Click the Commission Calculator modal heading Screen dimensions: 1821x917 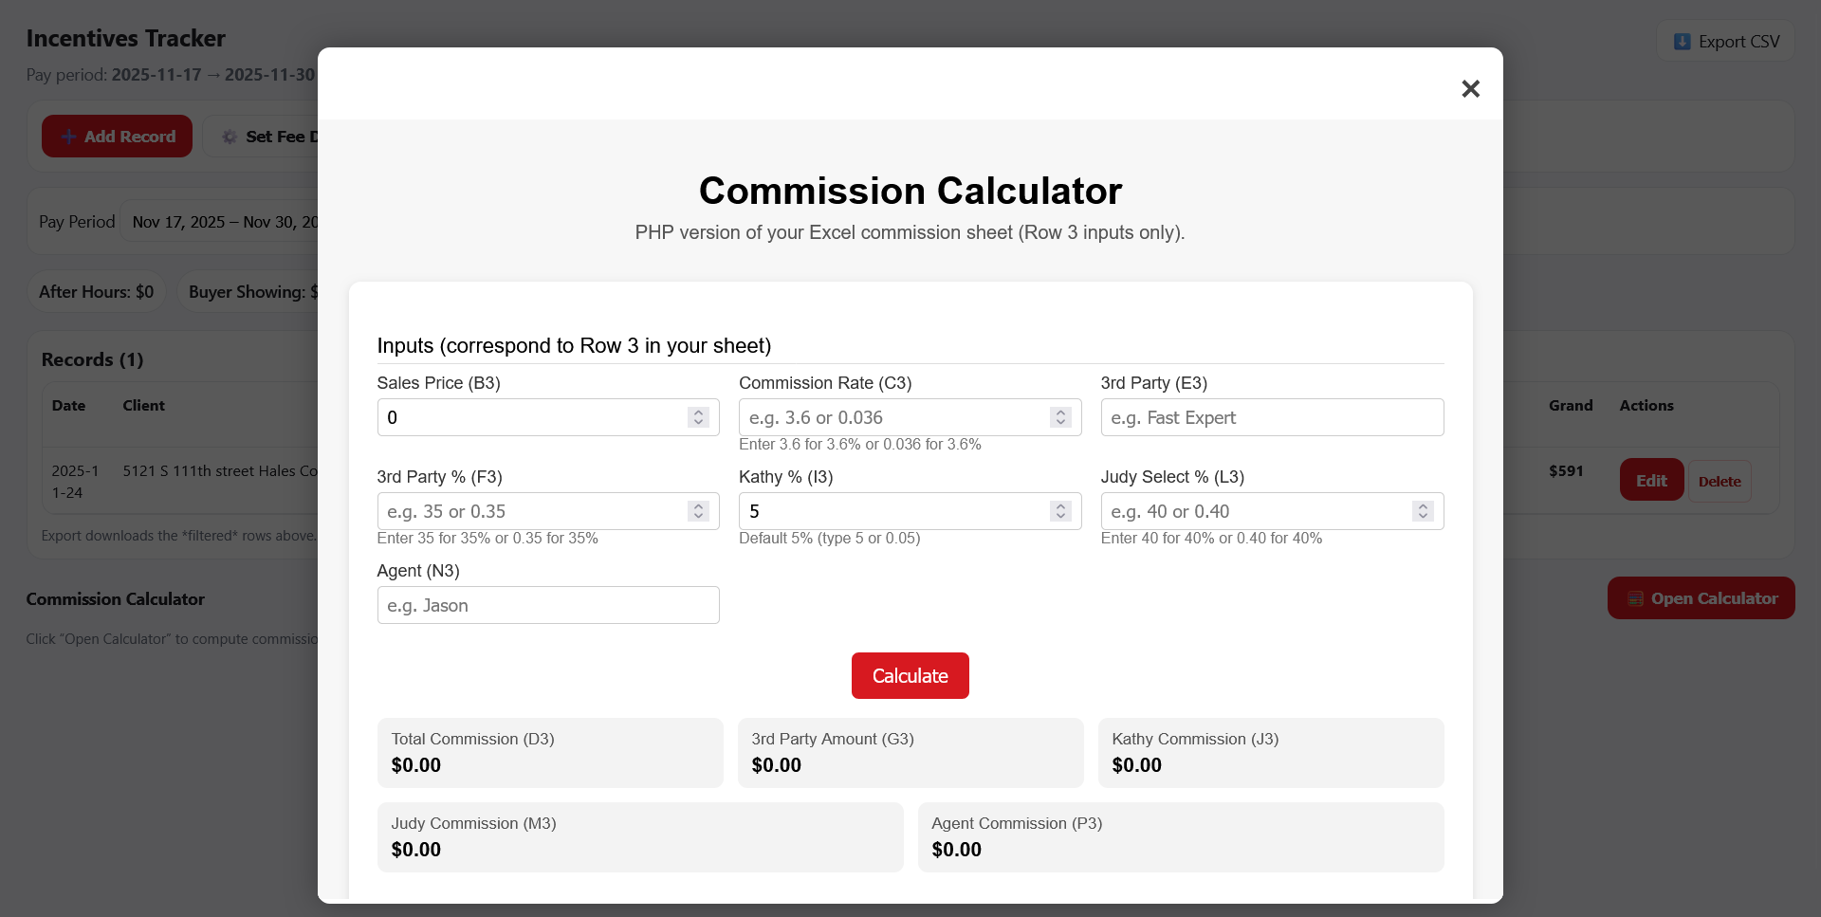click(910, 191)
